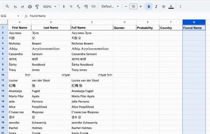Click the cell containing Акулина Зуев
The height and width of the screenshot is (134, 210).
[x=92, y=33]
